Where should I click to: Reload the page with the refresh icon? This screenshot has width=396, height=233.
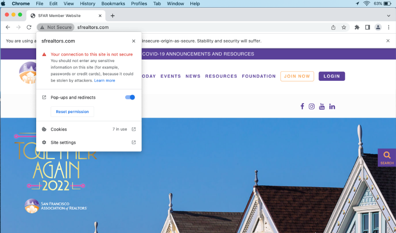tap(29, 27)
